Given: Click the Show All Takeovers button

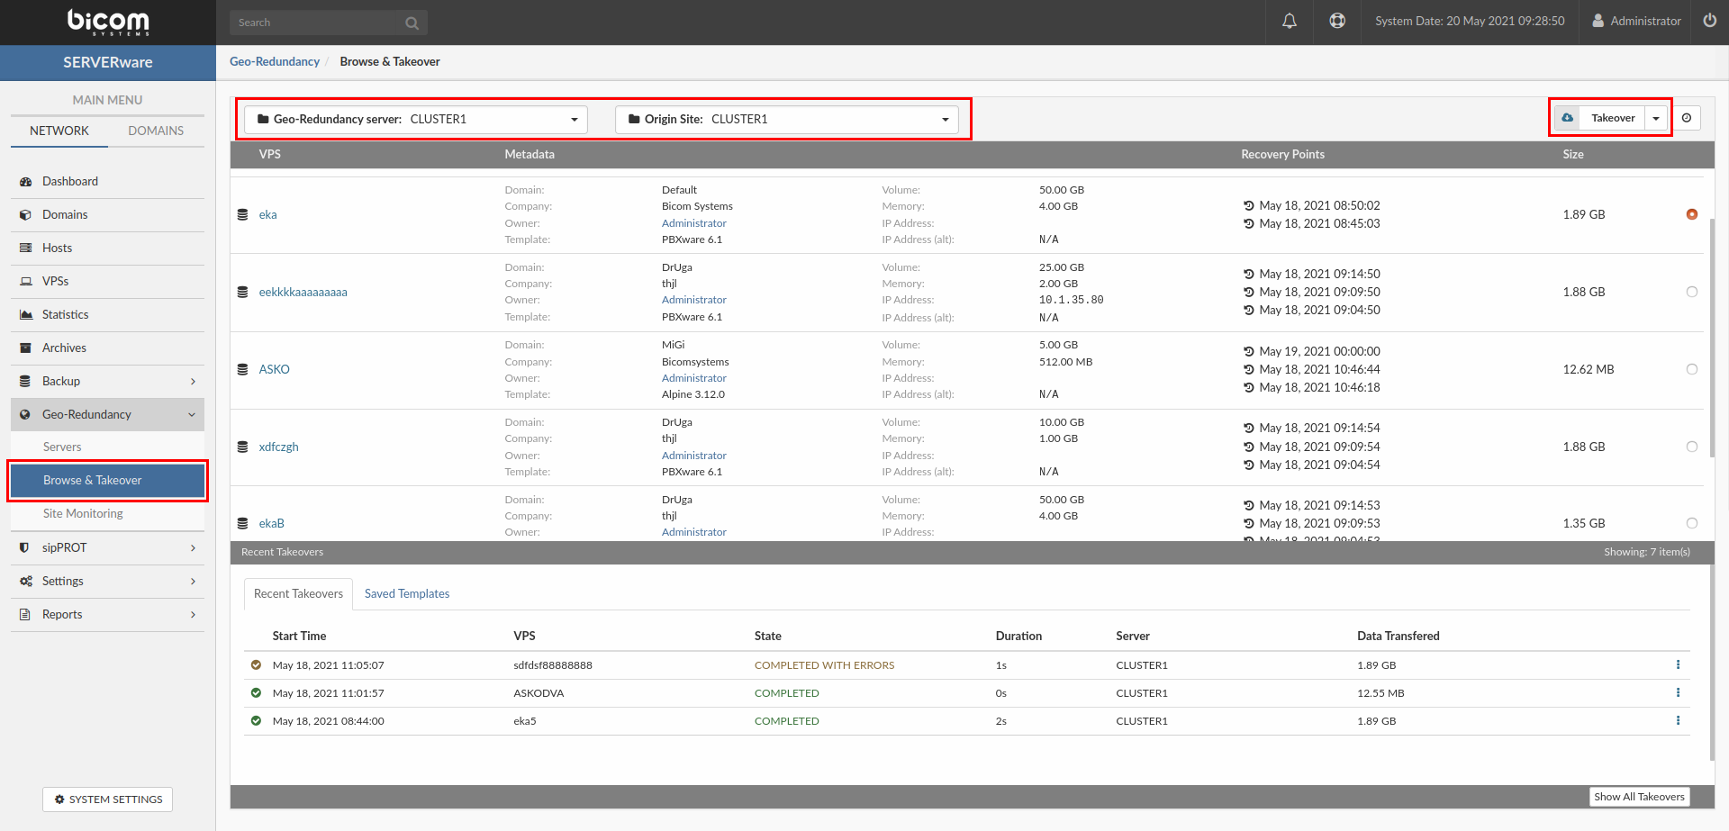Looking at the screenshot, I should pos(1638,797).
